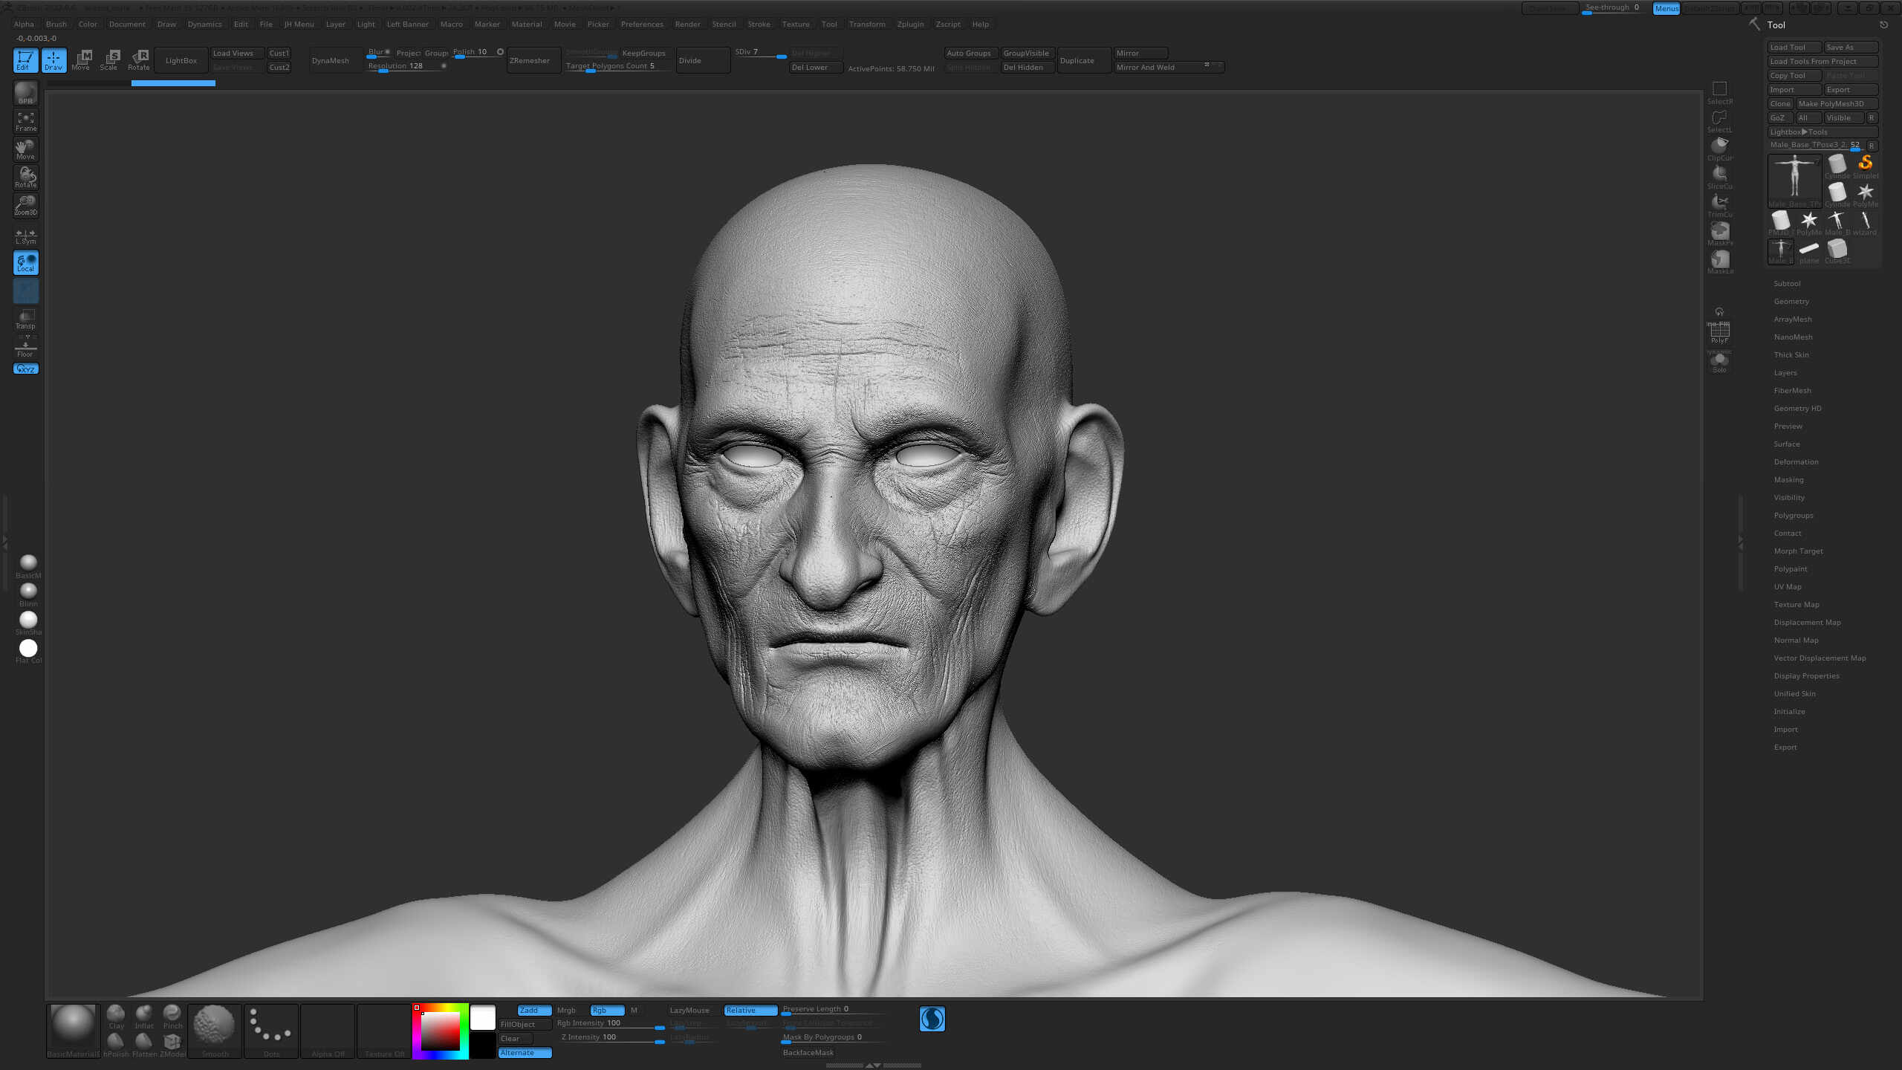1902x1070 pixels.
Task: Click the Load Tool button
Action: tap(1794, 47)
